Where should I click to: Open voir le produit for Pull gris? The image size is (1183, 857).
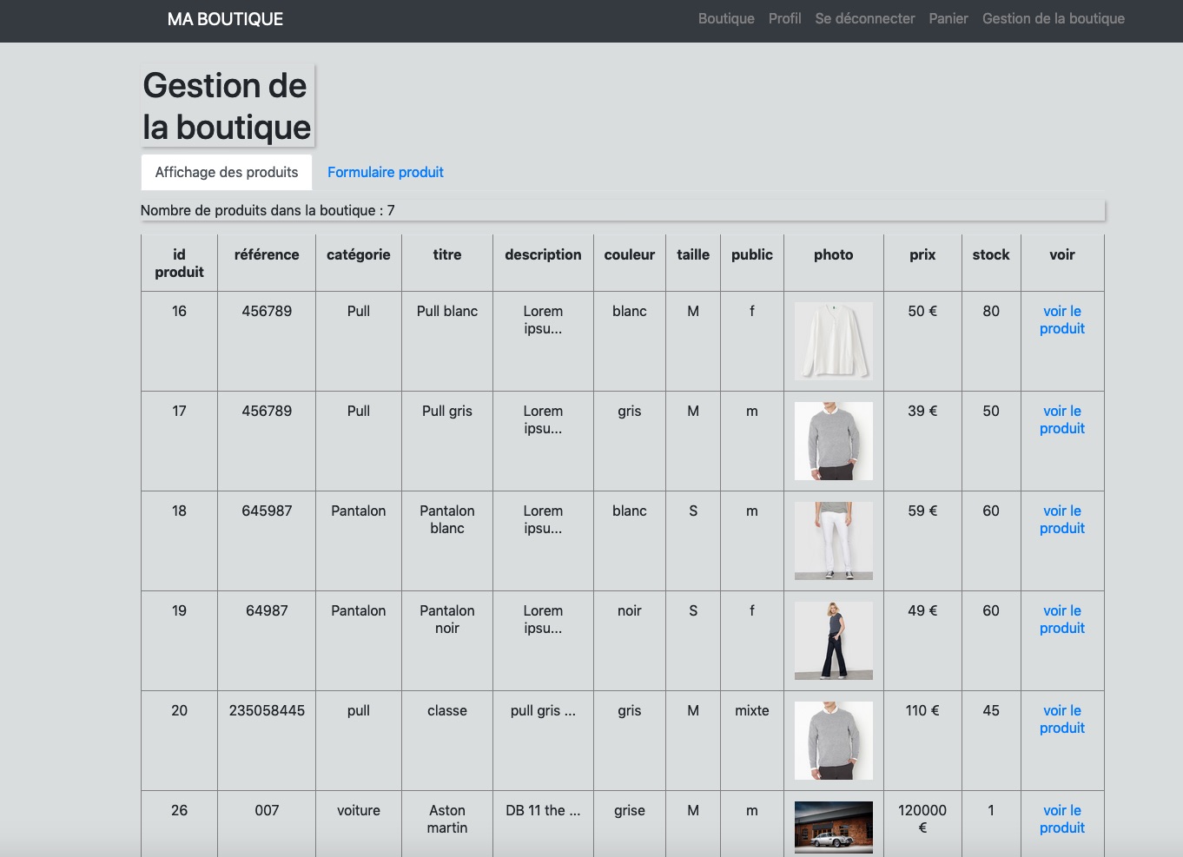1061,419
